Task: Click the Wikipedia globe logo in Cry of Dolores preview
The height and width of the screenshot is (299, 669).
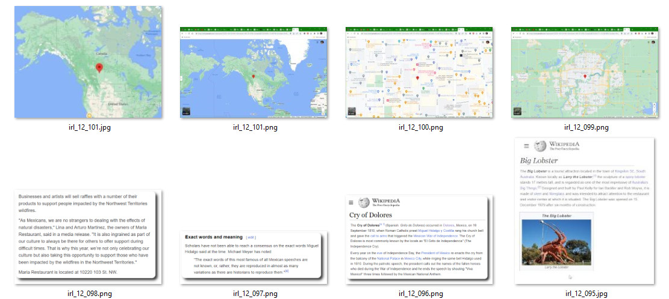Action: (364, 204)
